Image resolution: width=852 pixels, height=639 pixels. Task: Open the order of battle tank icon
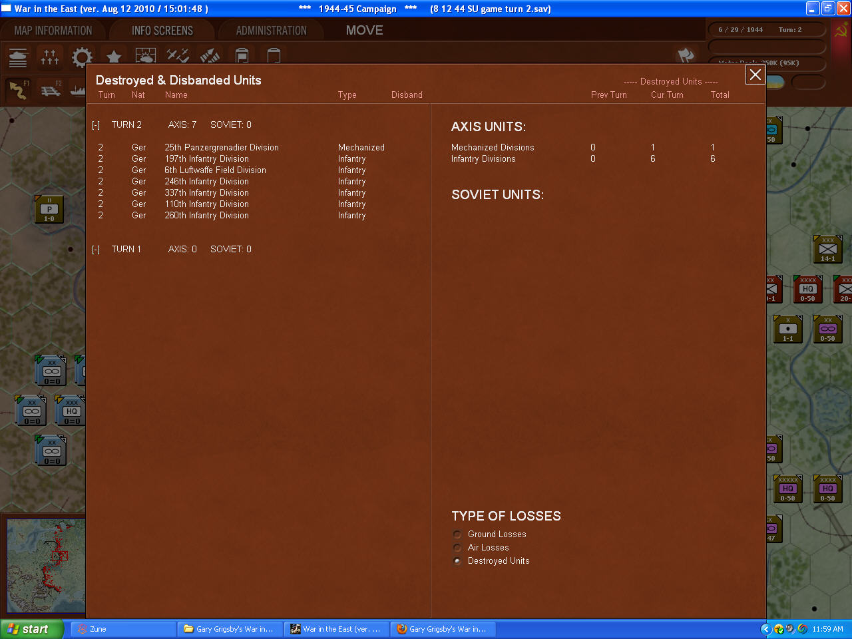[18, 58]
